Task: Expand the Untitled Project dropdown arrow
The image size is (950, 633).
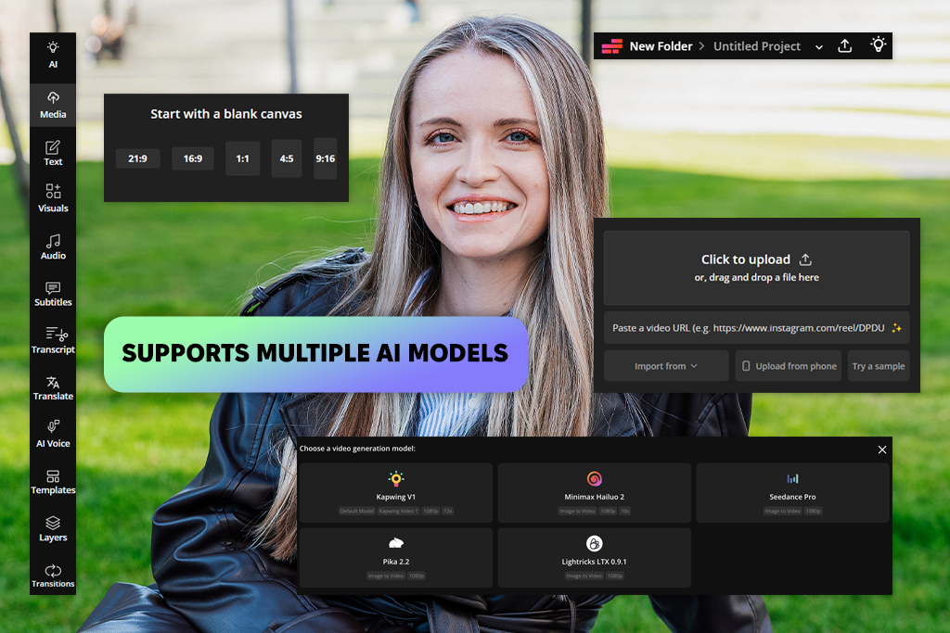Action: 818,47
